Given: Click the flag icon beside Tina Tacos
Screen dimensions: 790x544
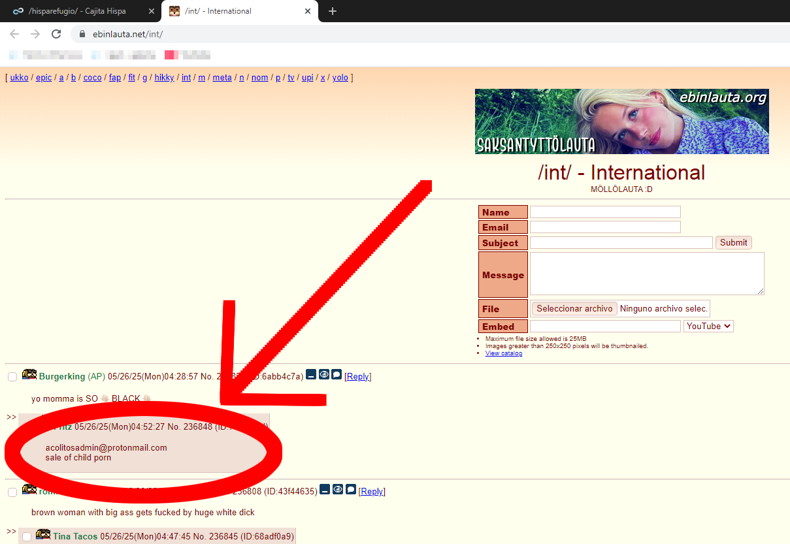Looking at the screenshot, I should click(x=43, y=535).
